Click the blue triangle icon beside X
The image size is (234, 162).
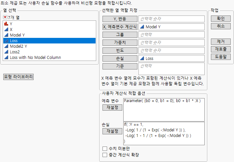(6, 29)
